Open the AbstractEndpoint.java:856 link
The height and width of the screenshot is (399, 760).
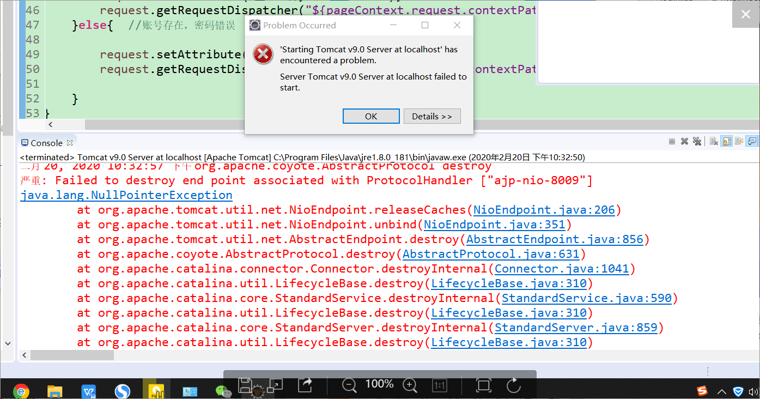click(x=555, y=239)
